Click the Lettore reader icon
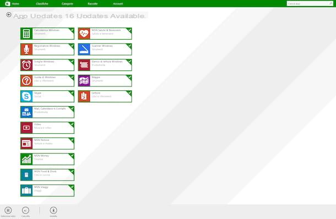336x219 pixels. point(84,96)
